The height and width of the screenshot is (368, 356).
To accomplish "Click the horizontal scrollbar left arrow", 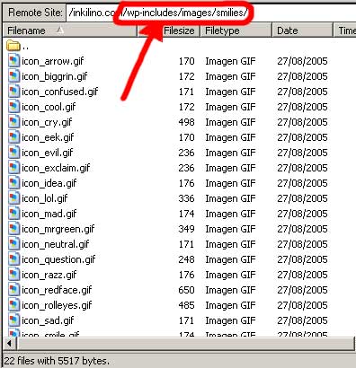I will click(x=9, y=343).
